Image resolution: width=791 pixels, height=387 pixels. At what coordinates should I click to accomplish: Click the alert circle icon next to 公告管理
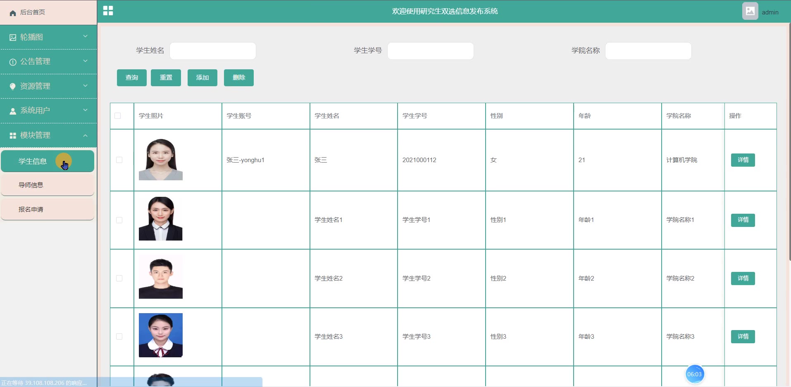(x=13, y=62)
